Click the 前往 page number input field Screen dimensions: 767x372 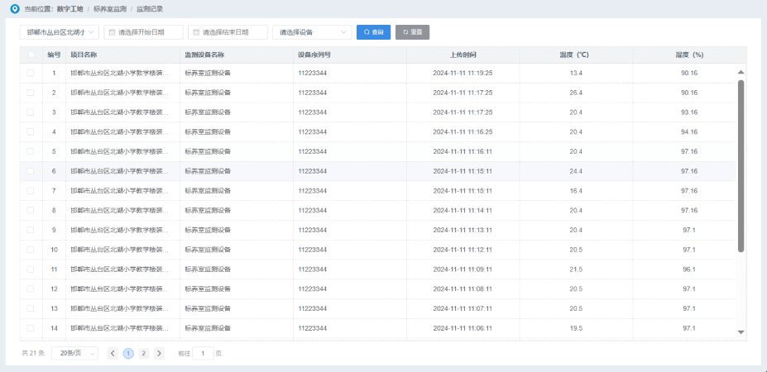[x=203, y=353]
